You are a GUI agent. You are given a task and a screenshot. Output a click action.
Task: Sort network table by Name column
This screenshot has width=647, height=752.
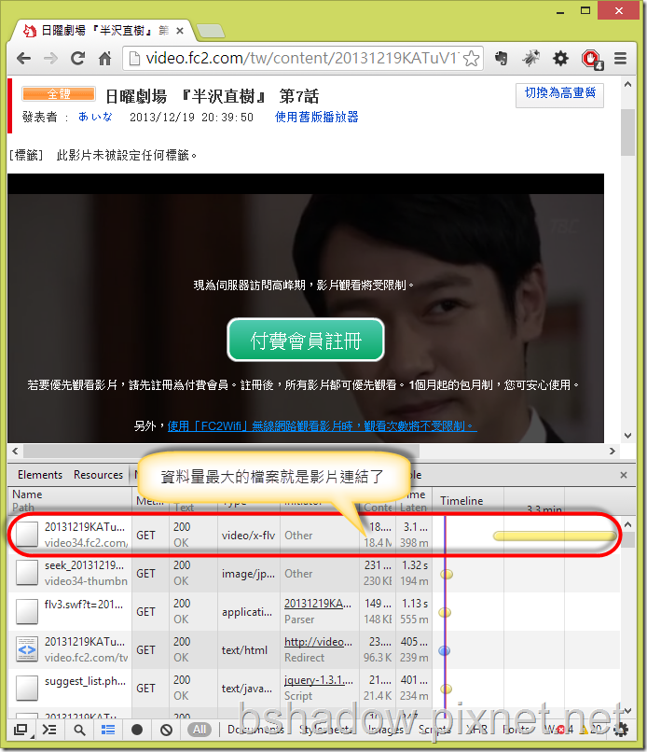click(x=70, y=501)
